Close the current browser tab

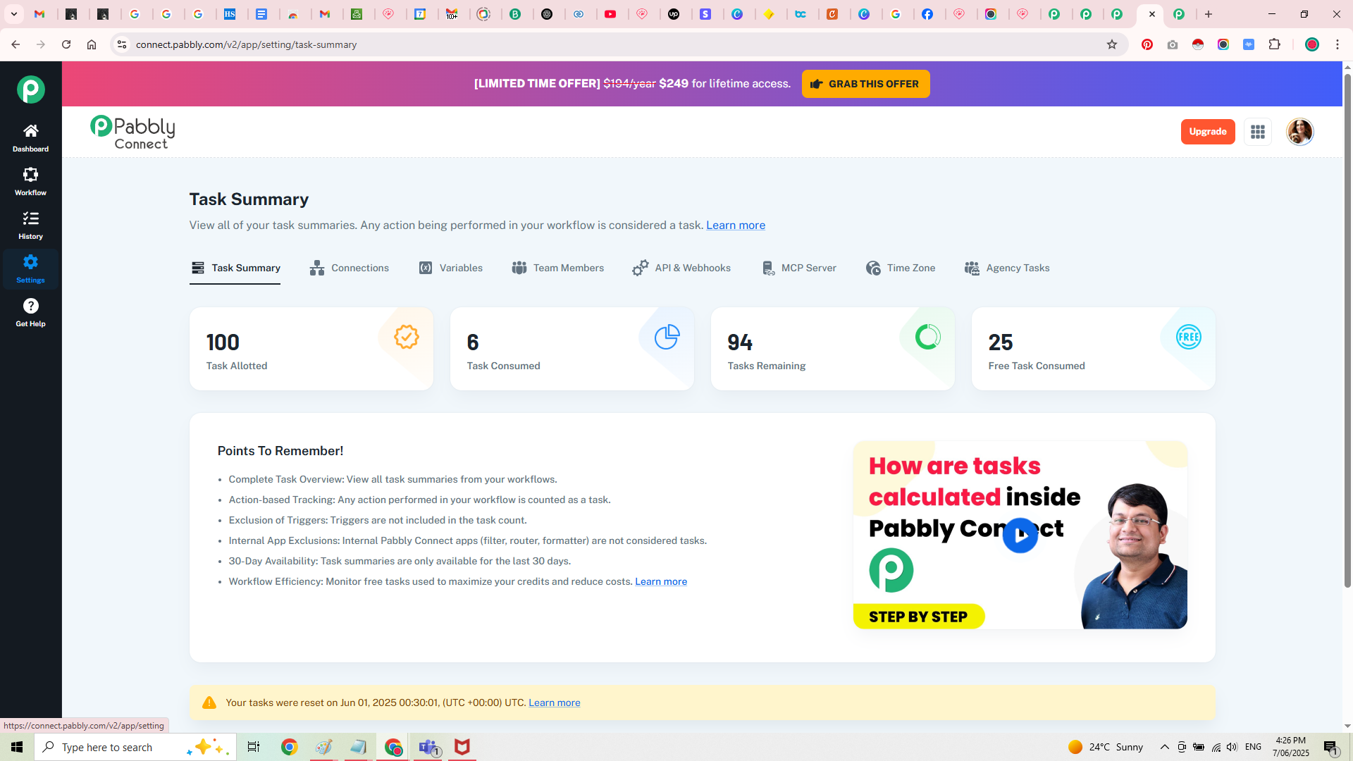(x=1152, y=14)
